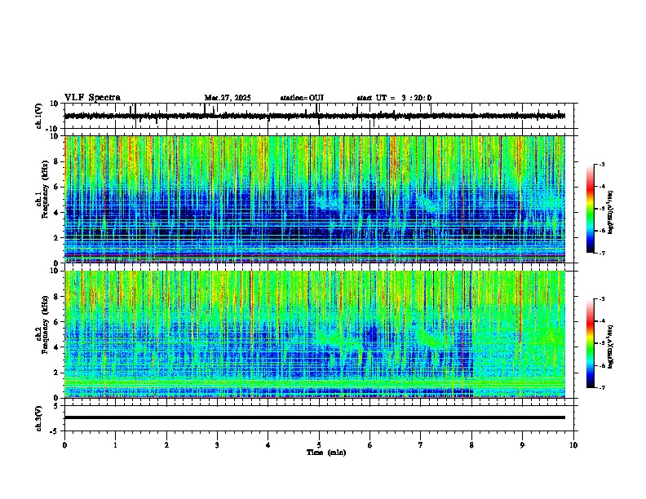
Task: Click the time axis tick label '2'
Action: [x=166, y=445]
